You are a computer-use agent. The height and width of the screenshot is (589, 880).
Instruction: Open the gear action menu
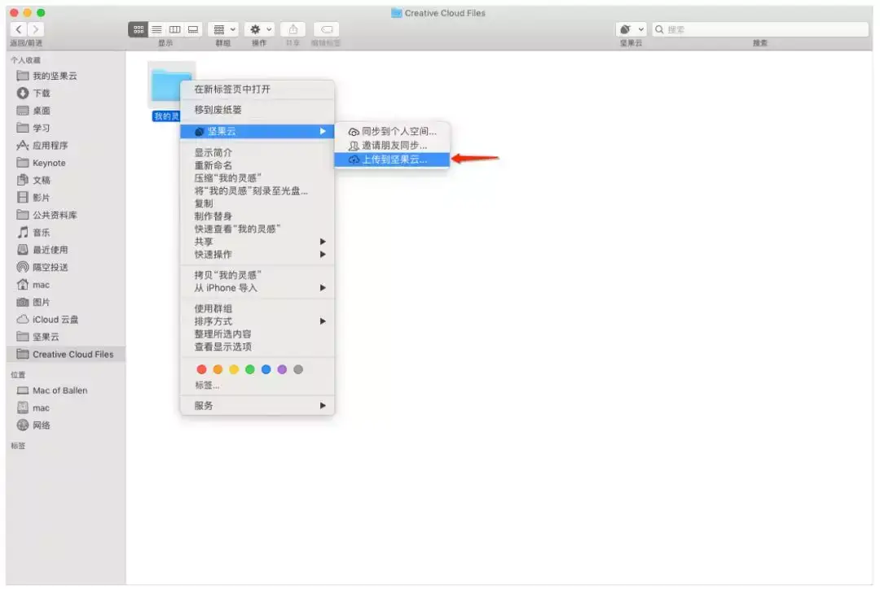pos(260,29)
